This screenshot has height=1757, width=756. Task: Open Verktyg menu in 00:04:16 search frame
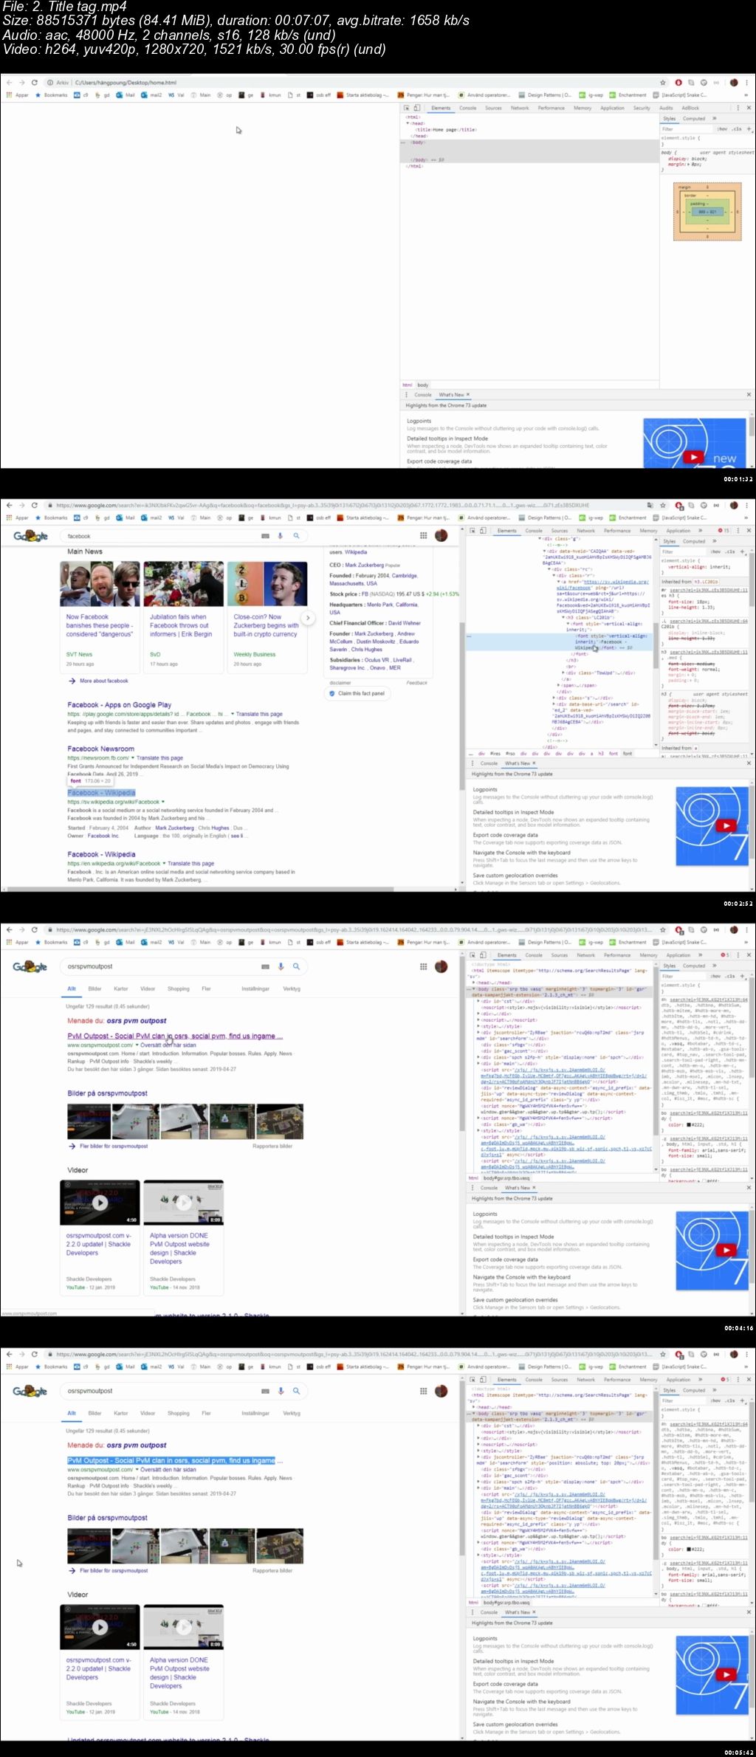[x=292, y=988]
